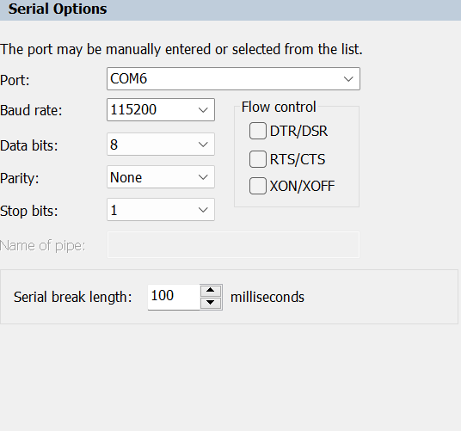Viewport: 461px width, 431px height.
Task: Click the Serial break length label
Action: [72, 298]
